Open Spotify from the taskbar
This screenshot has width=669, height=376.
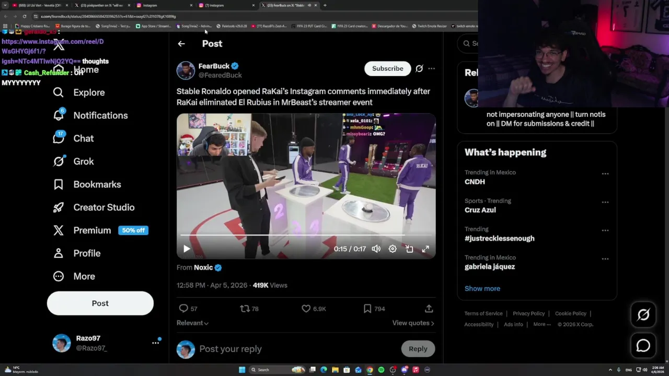pos(381,370)
